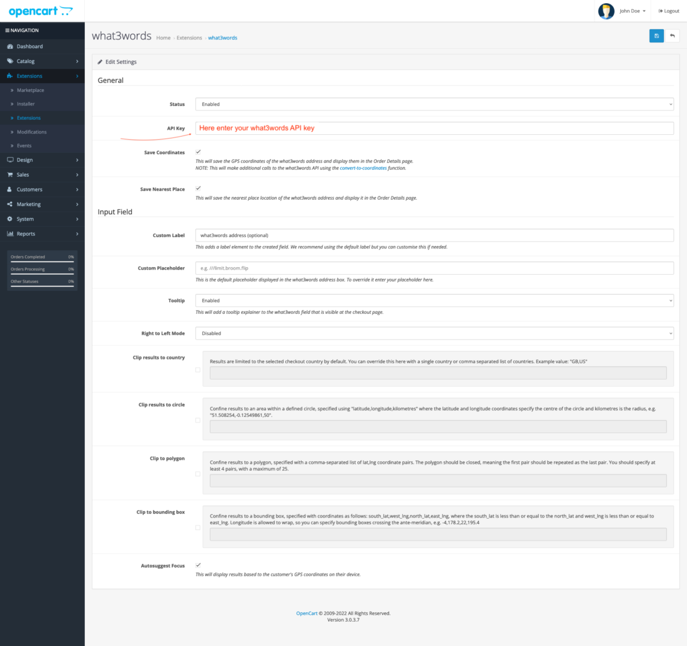
Task: Enable Clip to polygon checkbox
Action: point(197,474)
